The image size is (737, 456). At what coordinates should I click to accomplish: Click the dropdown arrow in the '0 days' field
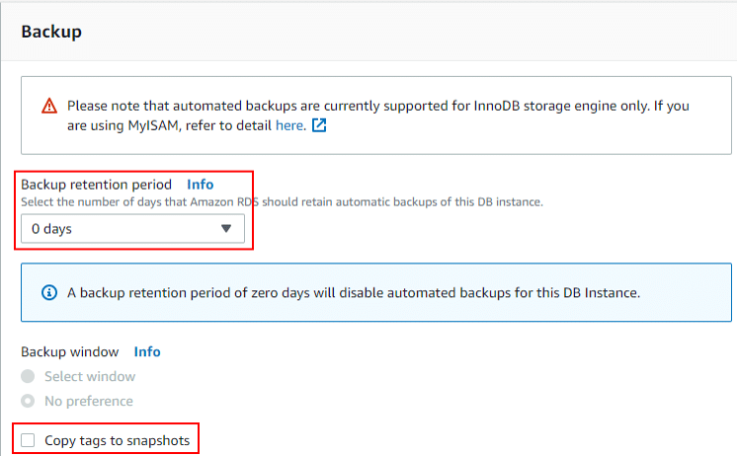226,229
